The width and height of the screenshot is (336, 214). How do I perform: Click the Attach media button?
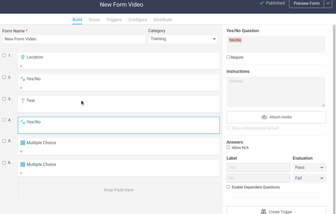click(x=276, y=117)
